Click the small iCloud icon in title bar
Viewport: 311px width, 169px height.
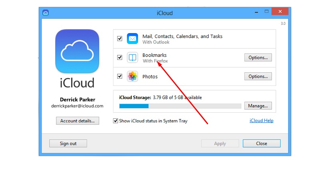point(46,13)
